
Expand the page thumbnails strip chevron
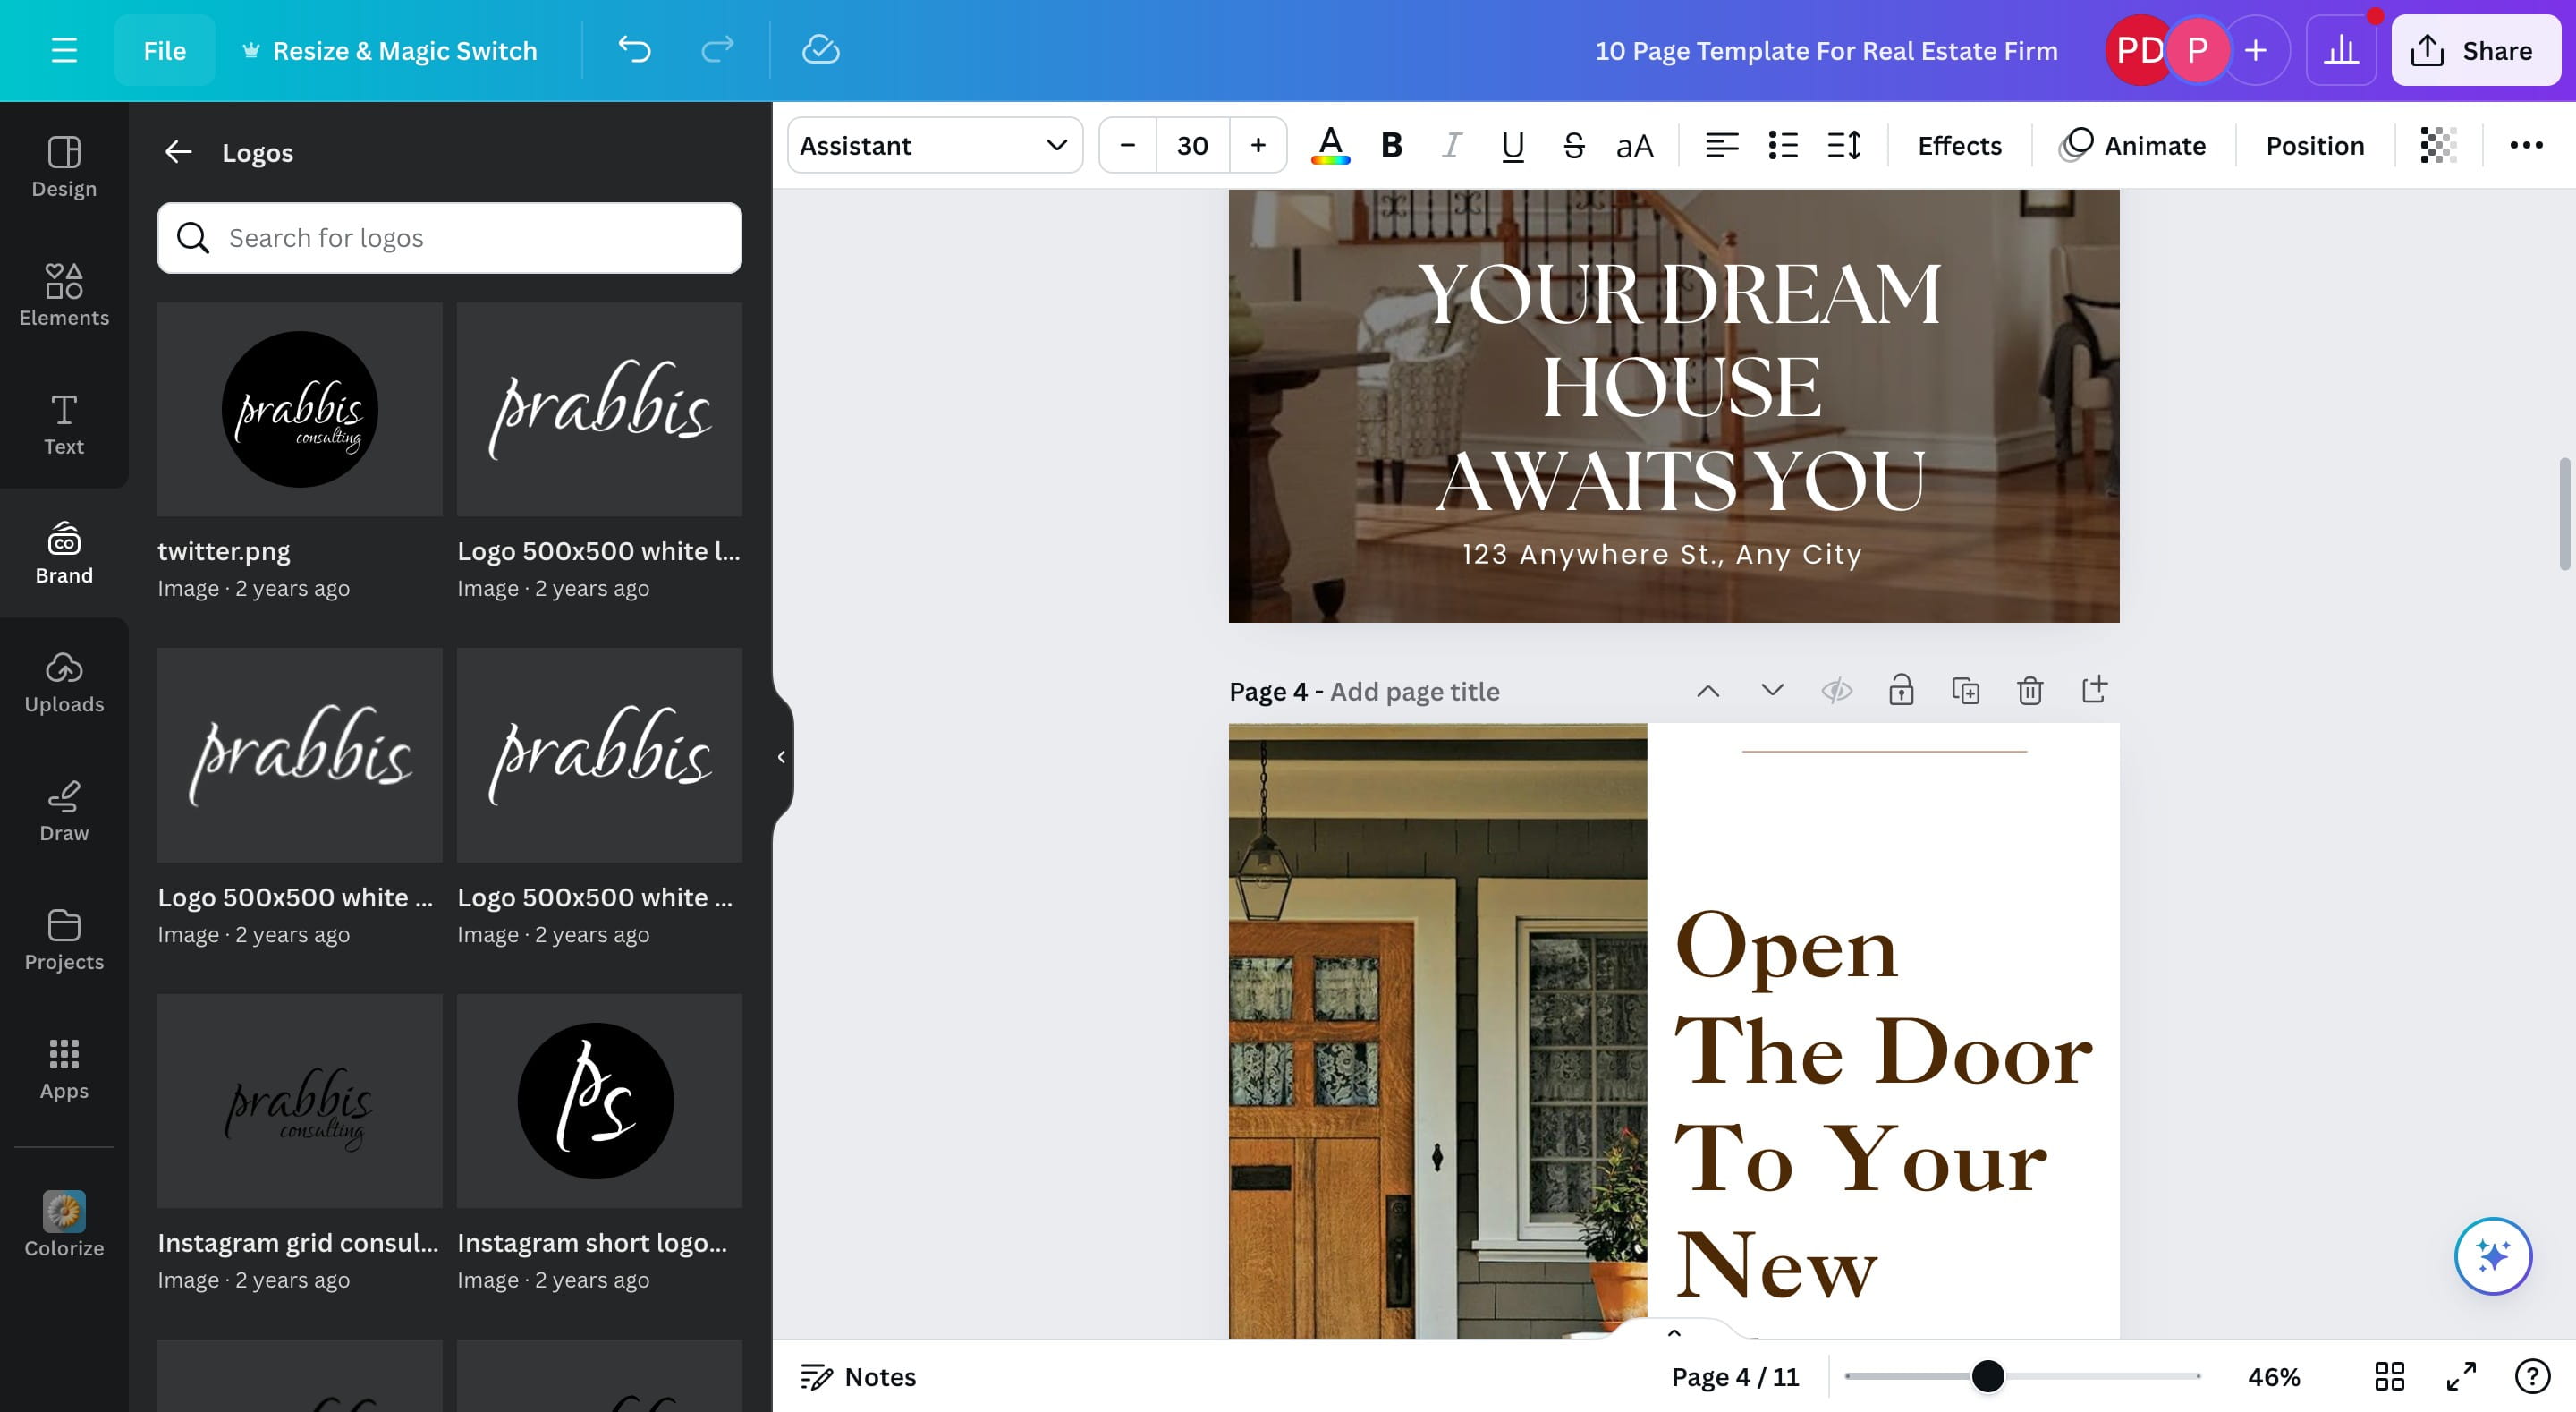coord(1674,1332)
